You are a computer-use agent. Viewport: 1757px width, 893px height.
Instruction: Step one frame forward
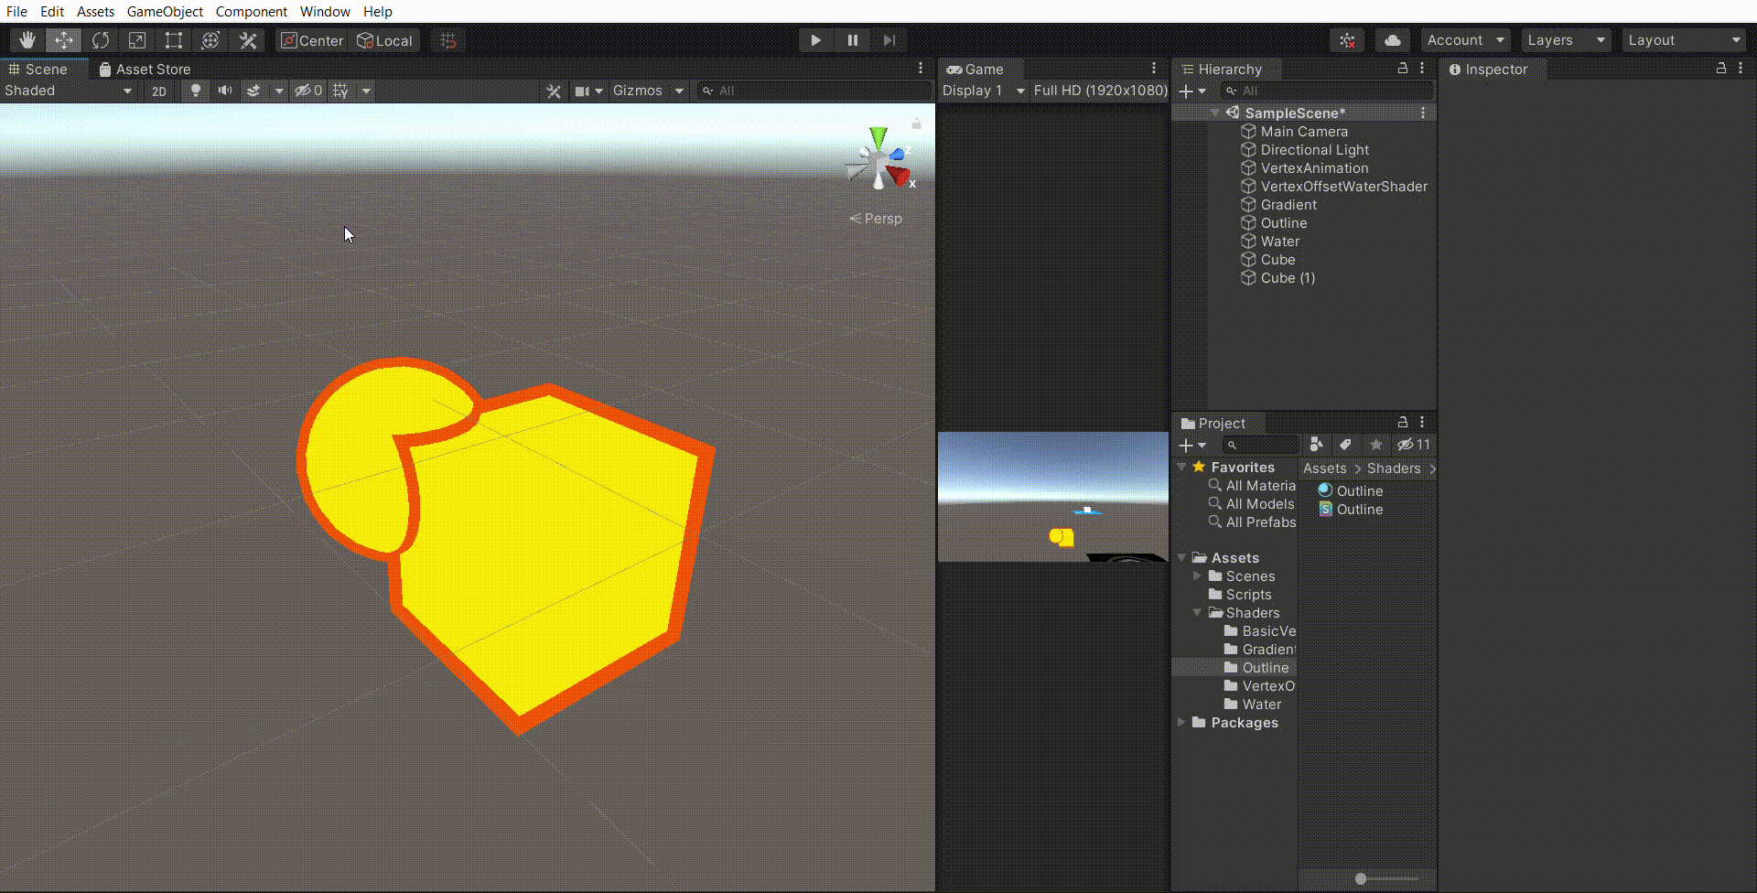pyautogui.click(x=889, y=40)
